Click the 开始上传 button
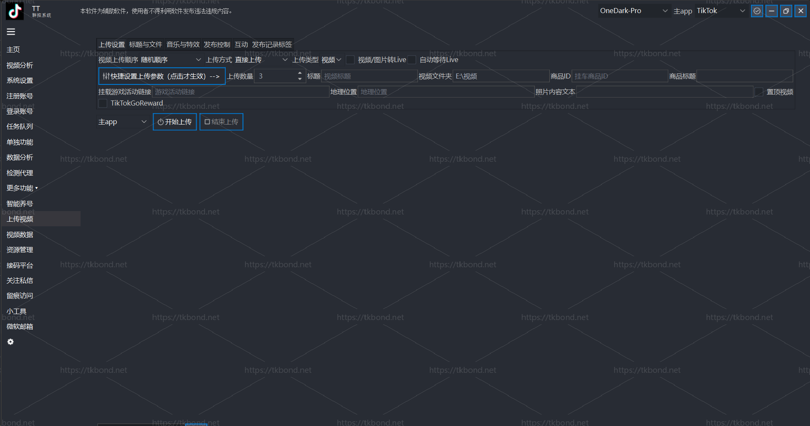This screenshot has height=426, width=810. click(x=175, y=122)
